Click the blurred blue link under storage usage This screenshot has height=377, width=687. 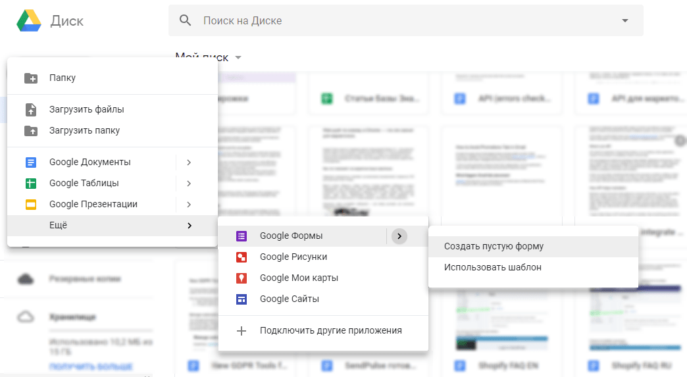(x=91, y=366)
